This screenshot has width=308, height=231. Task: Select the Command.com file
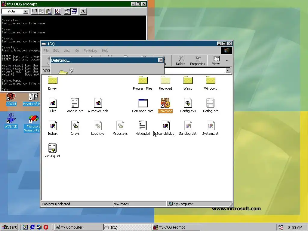[143, 106]
